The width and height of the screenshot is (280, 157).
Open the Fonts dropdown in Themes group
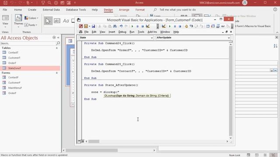click(x=31, y=25)
